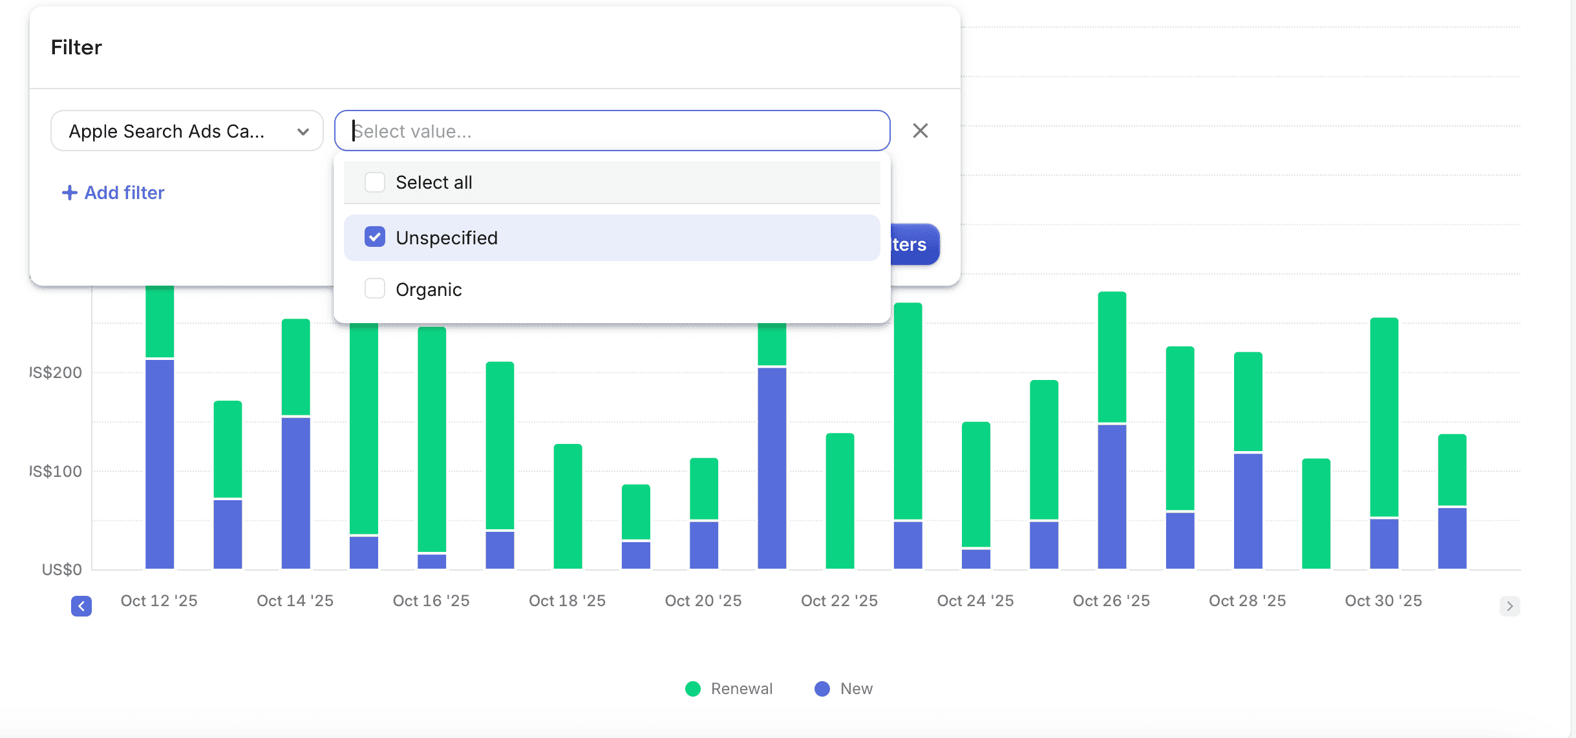The height and width of the screenshot is (738, 1576).
Task: Click the New legend label
Action: [856, 689]
